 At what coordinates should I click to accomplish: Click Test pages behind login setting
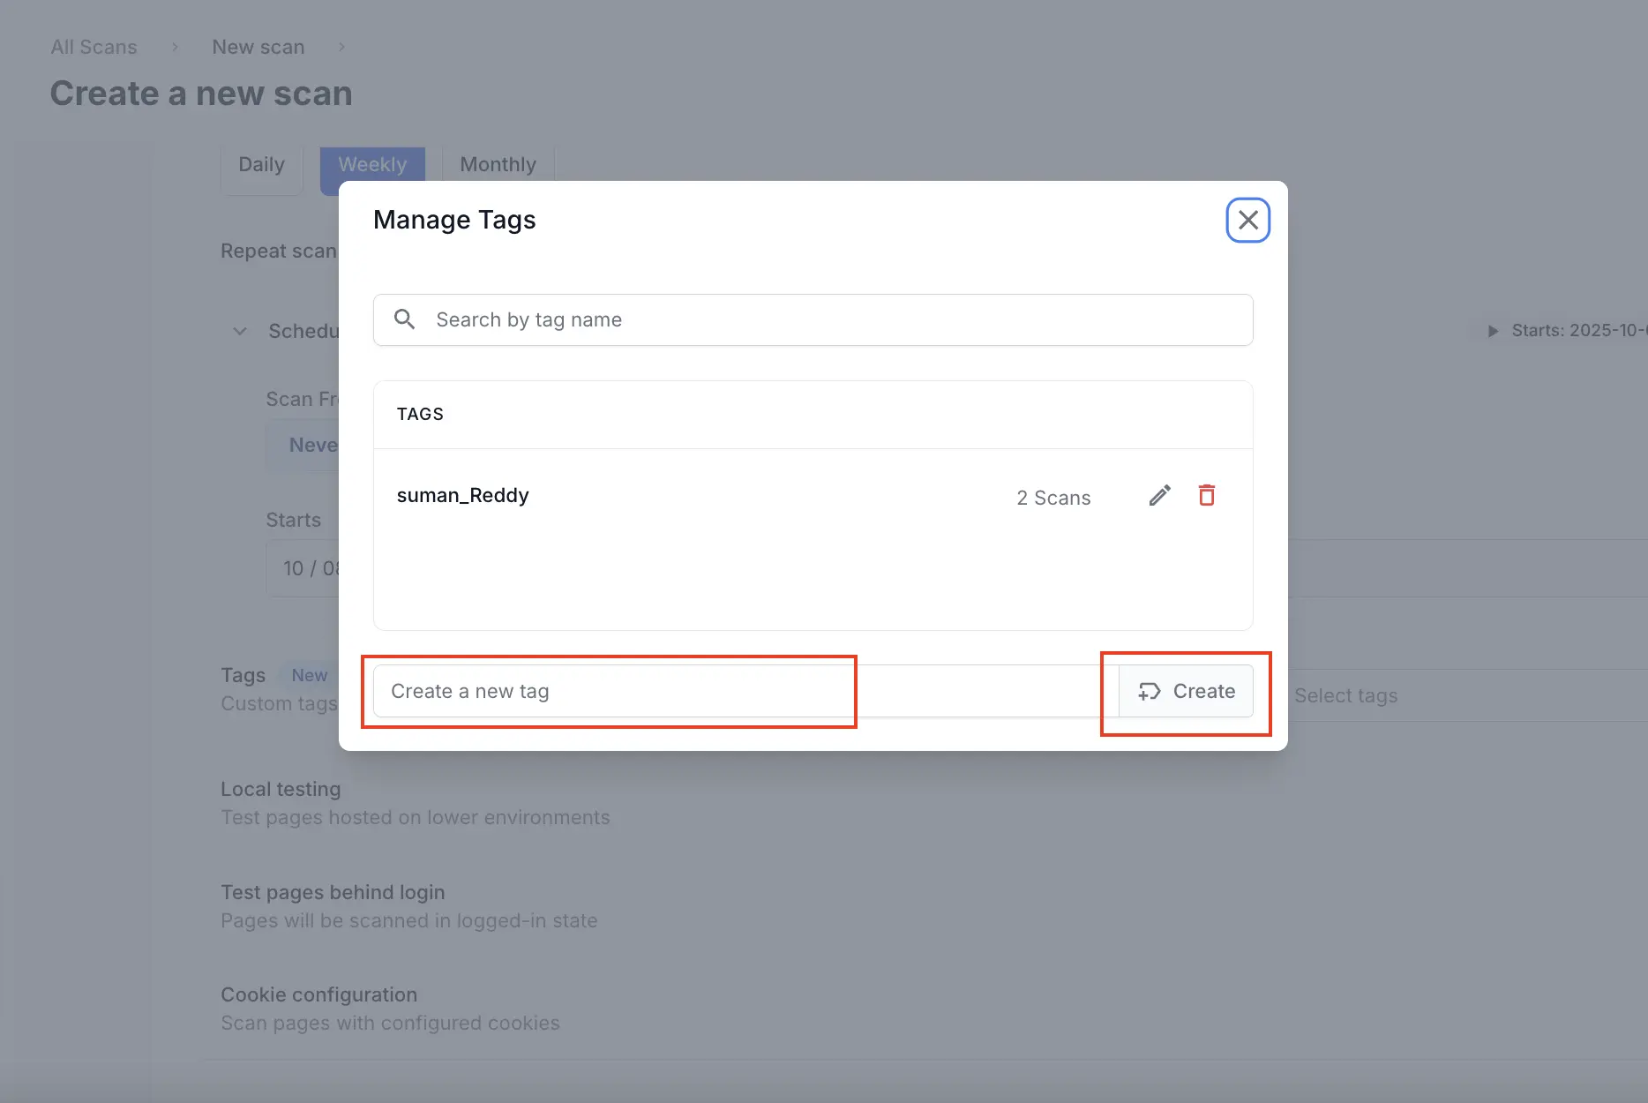pyautogui.click(x=333, y=892)
